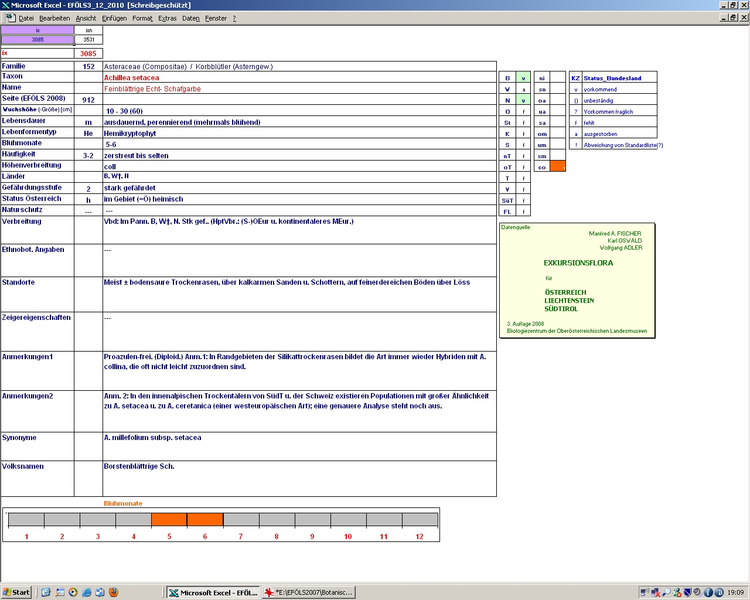Open Internet Explorer from quick launch
The image size is (750, 600).
(87, 592)
